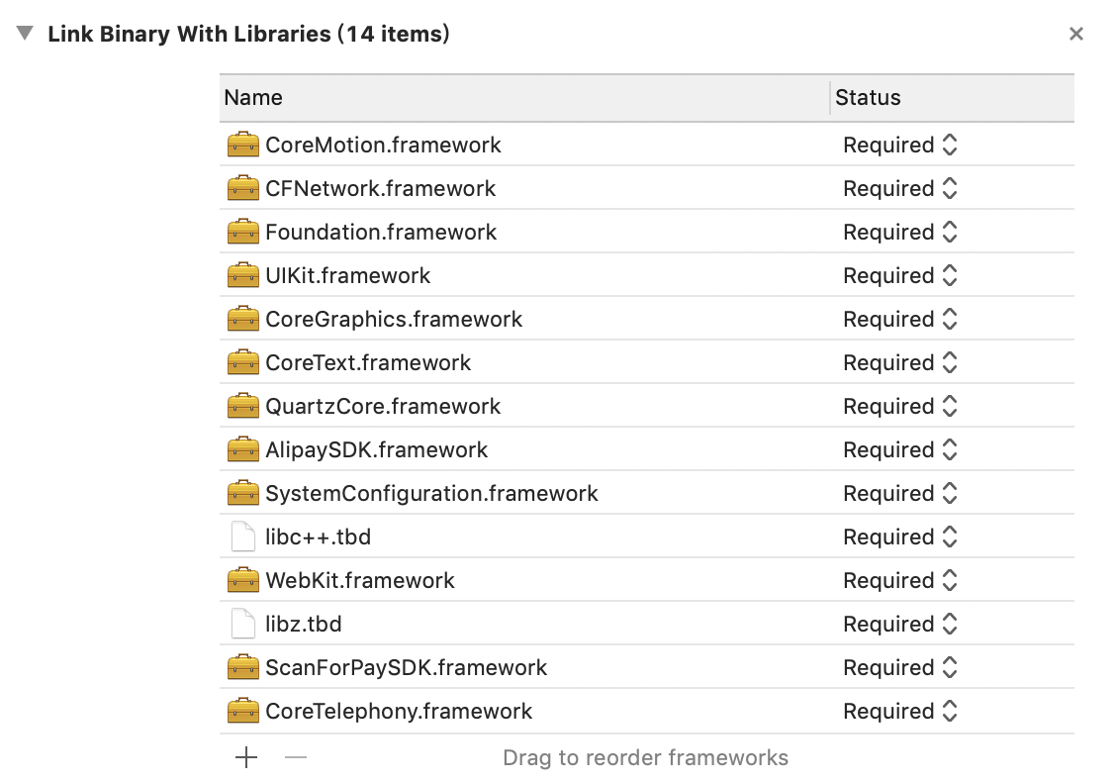The image size is (1116, 782).
Task: Select the QuartzCore.framework name text
Action: 383,405
